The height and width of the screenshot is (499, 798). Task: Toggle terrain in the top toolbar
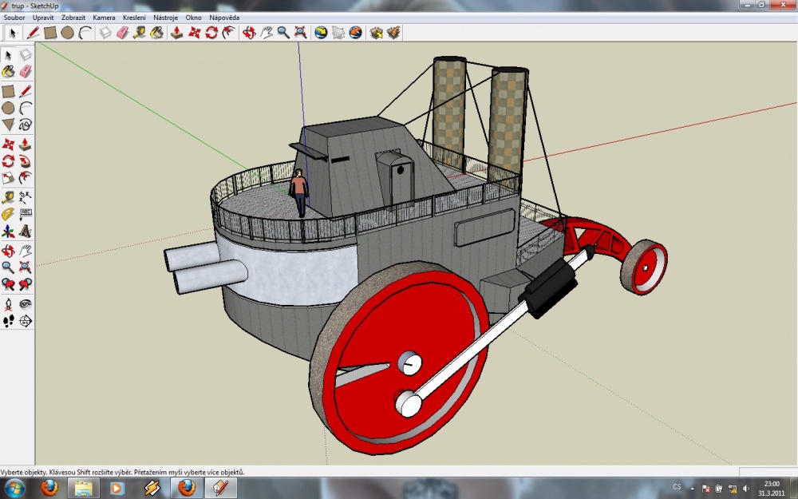click(x=338, y=33)
